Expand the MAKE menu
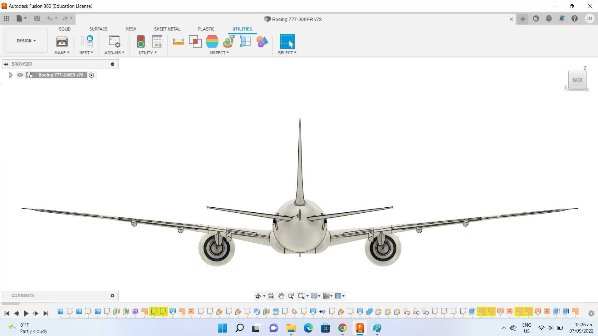Screen dimensions: 598x336 pyautogui.click(x=62, y=53)
